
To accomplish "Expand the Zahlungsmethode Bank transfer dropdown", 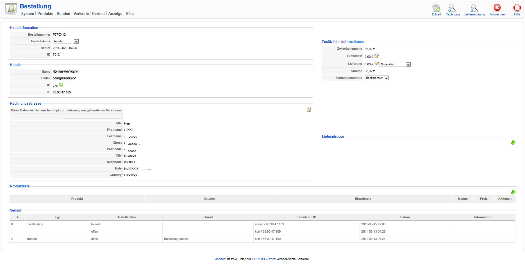I will [377, 78].
